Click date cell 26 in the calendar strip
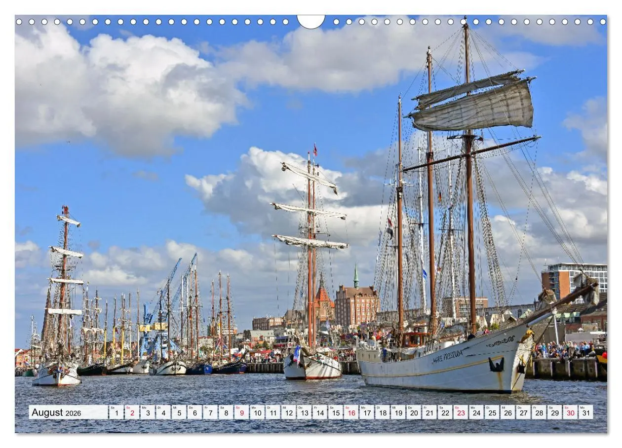Viewport: 622px width, 448px height. coord(508,412)
